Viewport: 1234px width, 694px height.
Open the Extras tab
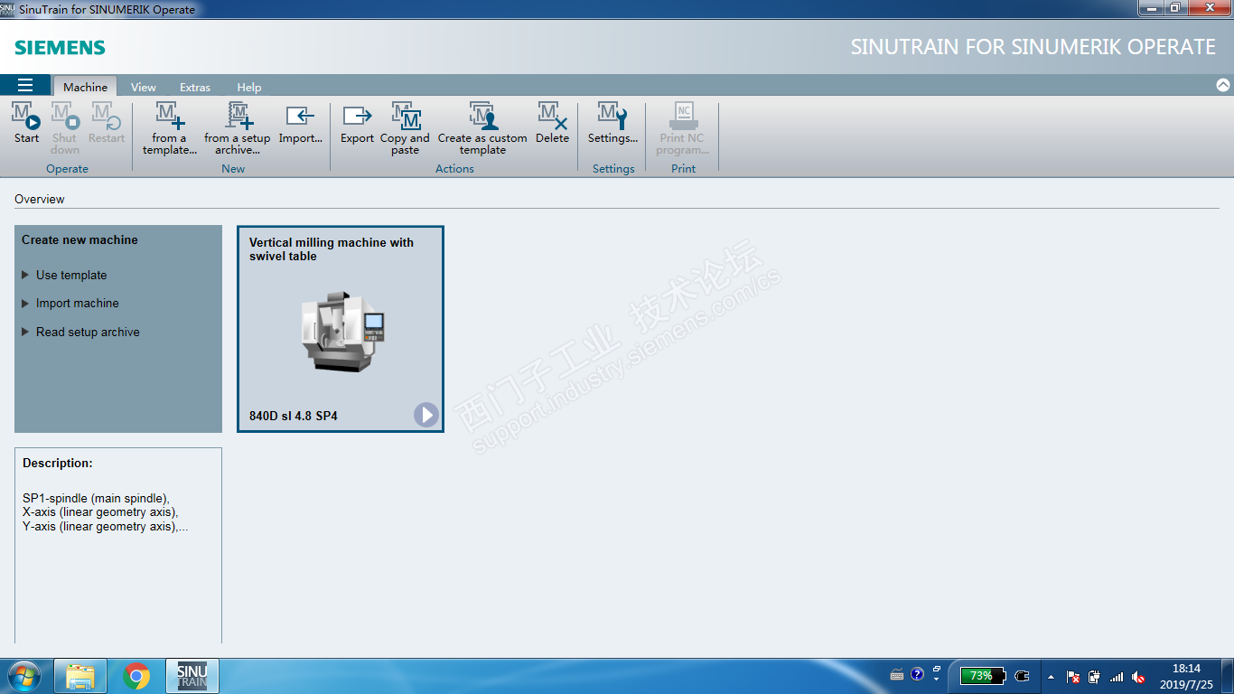[x=195, y=87]
